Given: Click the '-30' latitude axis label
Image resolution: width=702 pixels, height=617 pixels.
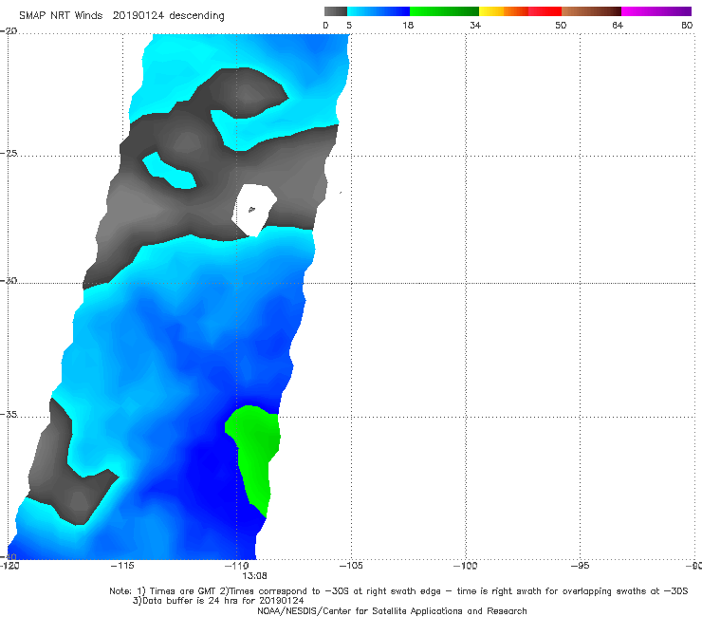Looking at the screenshot, I should 9,280.
